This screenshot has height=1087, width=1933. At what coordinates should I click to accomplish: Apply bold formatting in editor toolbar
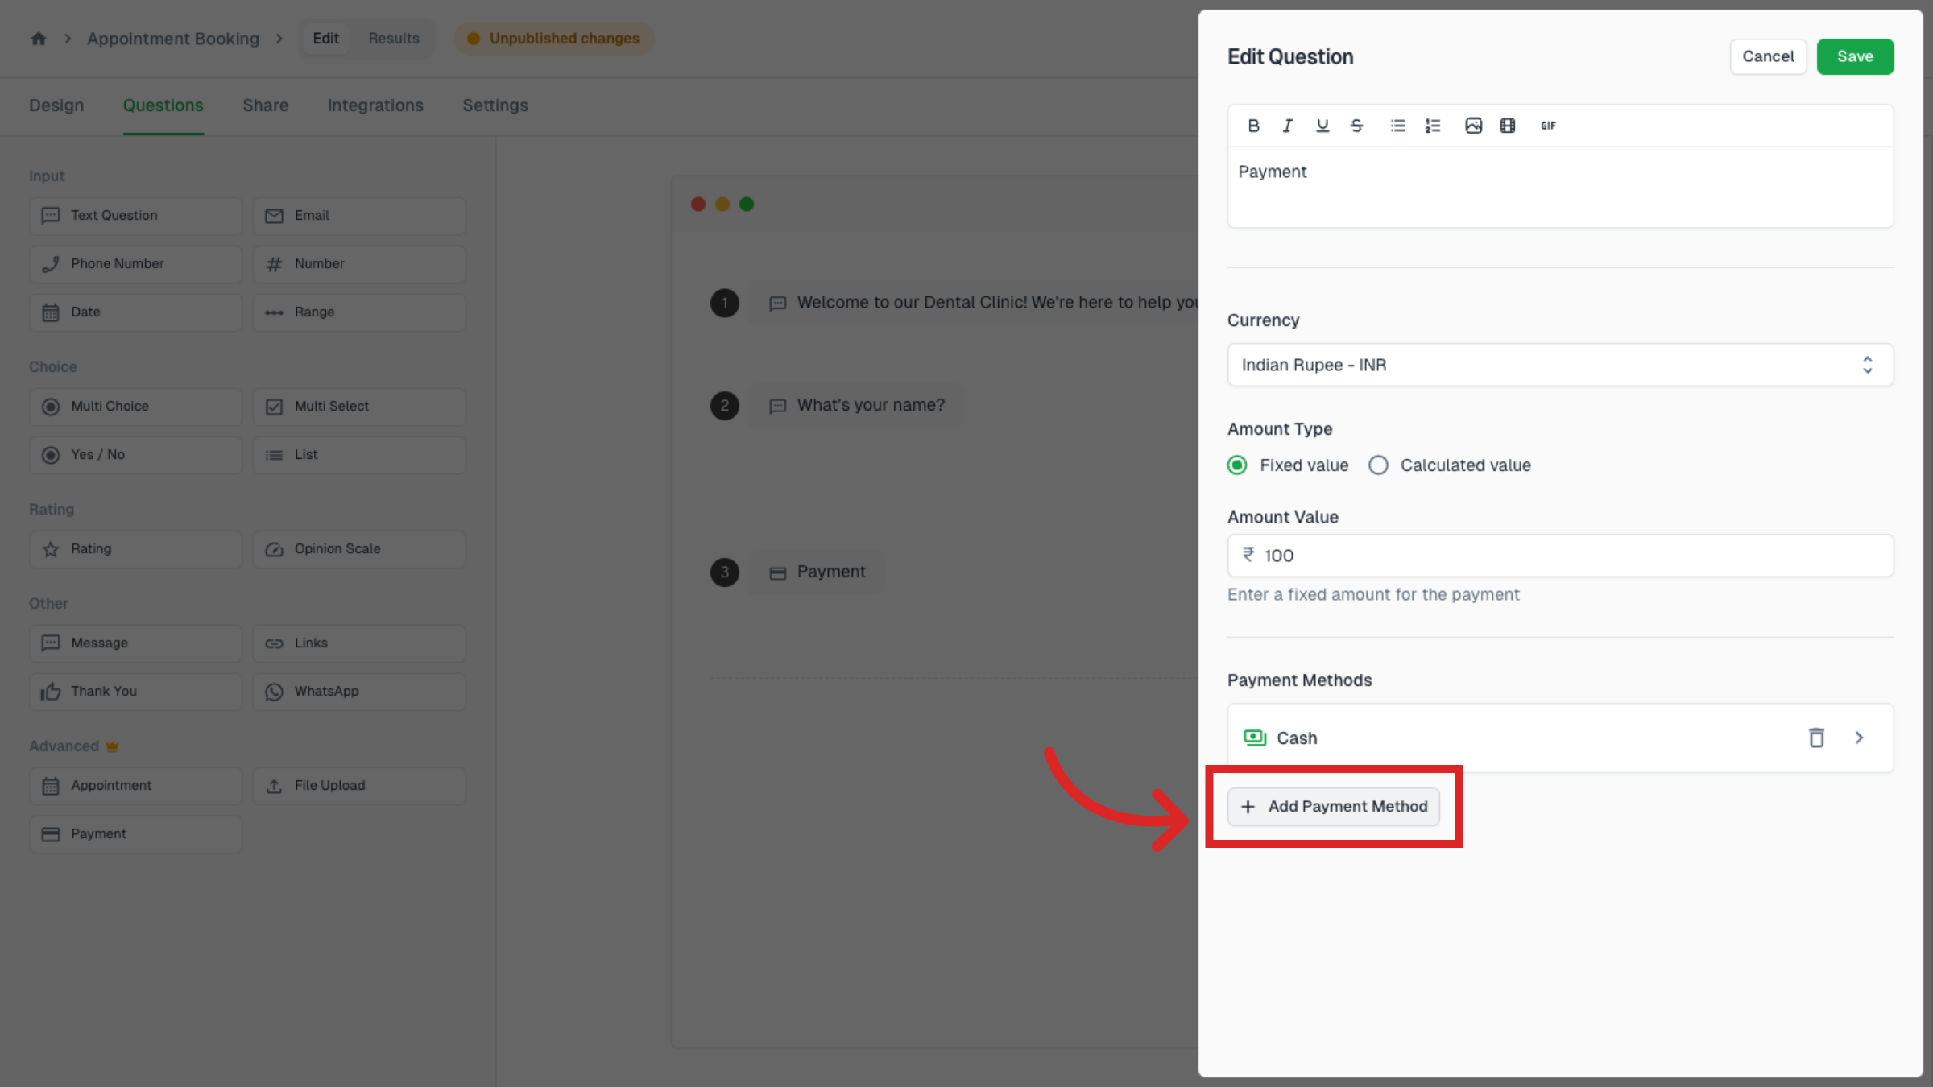[1253, 126]
